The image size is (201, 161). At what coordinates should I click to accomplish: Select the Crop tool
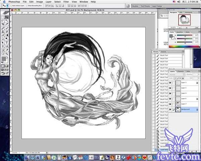click(3, 24)
